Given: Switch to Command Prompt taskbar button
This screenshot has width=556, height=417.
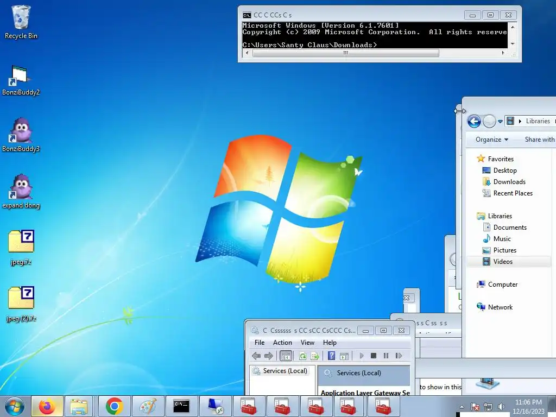Looking at the screenshot, I should [181, 406].
